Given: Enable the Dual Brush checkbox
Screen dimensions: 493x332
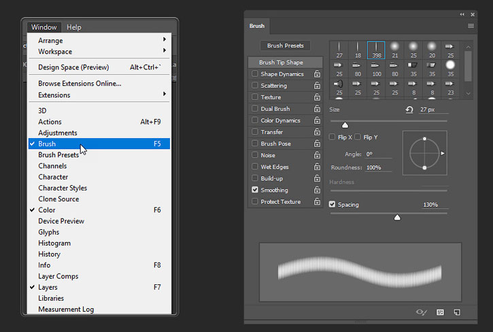Looking at the screenshot, I should click(x=255, y=109).
